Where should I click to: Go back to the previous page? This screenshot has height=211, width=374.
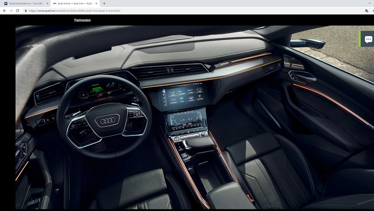pyautogui.click(x=4, y=11)
